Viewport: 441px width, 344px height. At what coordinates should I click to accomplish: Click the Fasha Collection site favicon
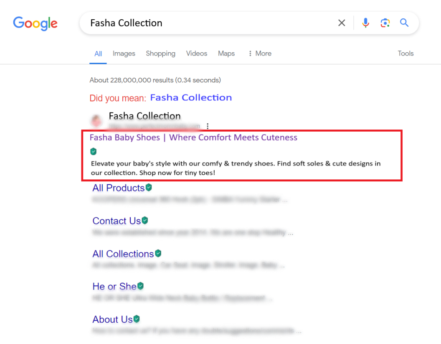pos(97,121)
